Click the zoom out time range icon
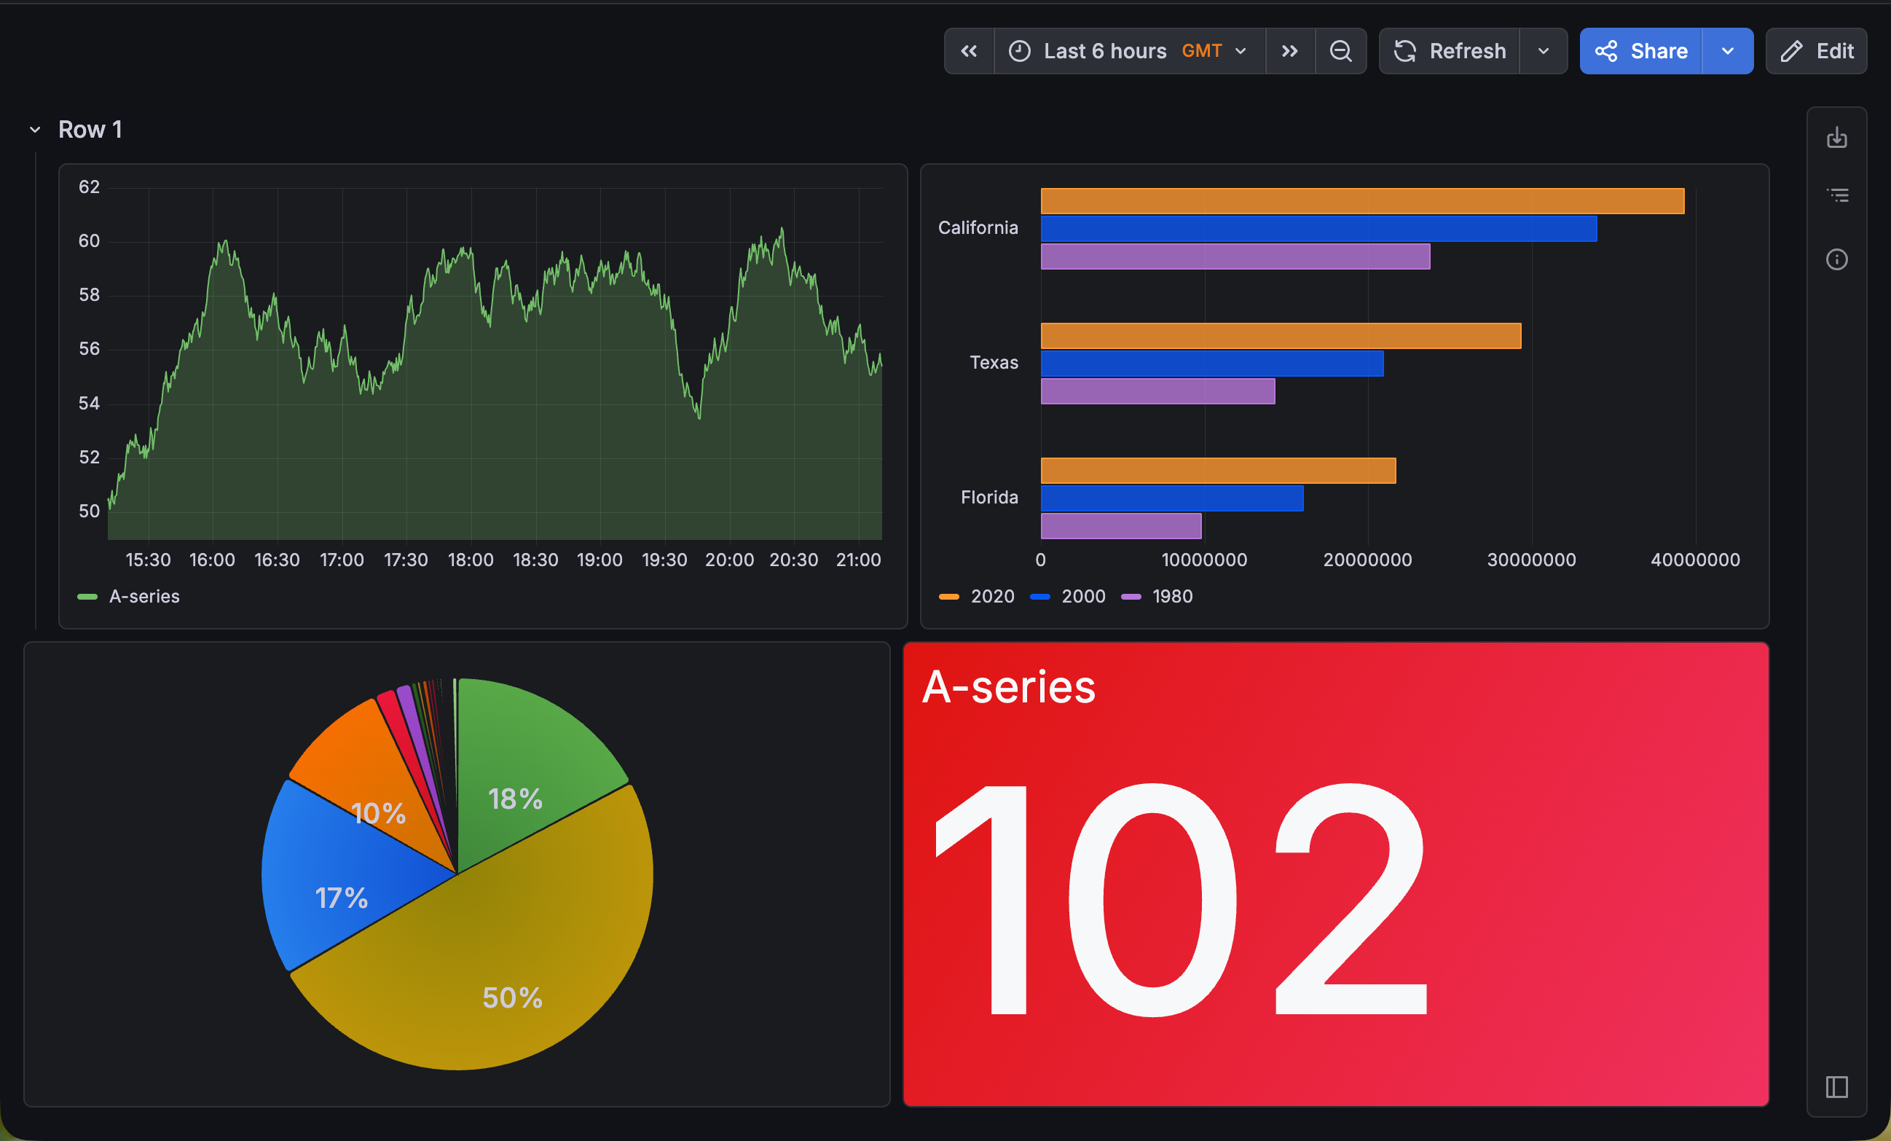The image size is (1891, 1141). [x=1340, y=52]
